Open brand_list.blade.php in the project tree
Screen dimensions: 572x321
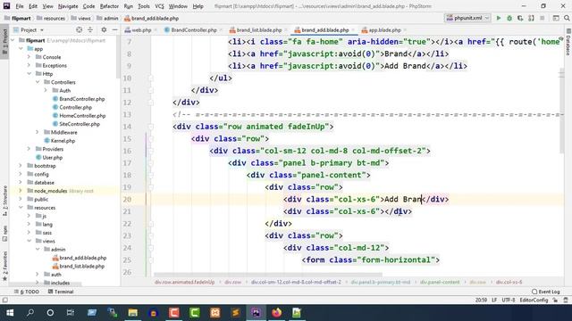tap(79, 266)
